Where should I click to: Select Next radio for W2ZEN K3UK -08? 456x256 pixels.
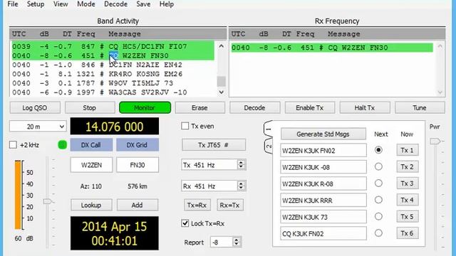[378, 166]
